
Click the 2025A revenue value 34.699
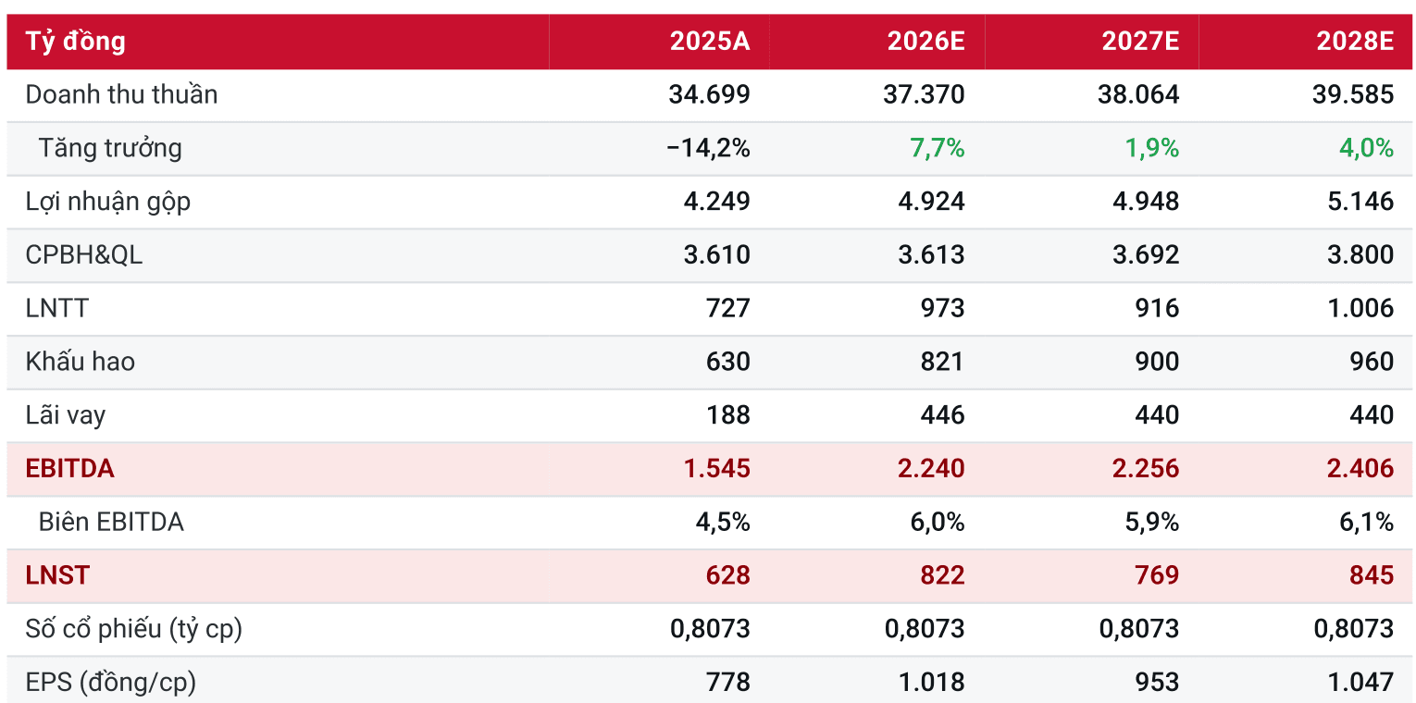click(x=710, y=94)
